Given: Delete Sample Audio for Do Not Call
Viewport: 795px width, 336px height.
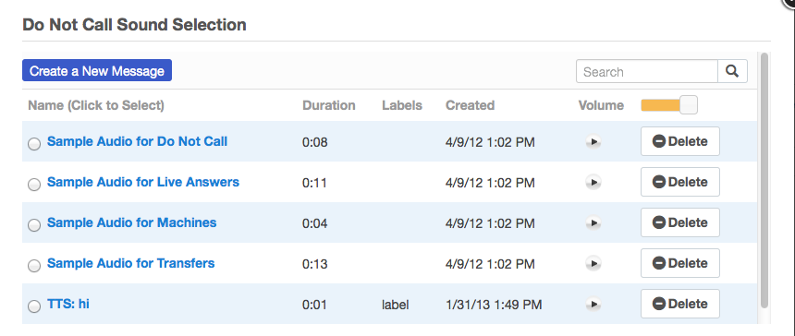Looking at the screenshot, I should 679,141.
